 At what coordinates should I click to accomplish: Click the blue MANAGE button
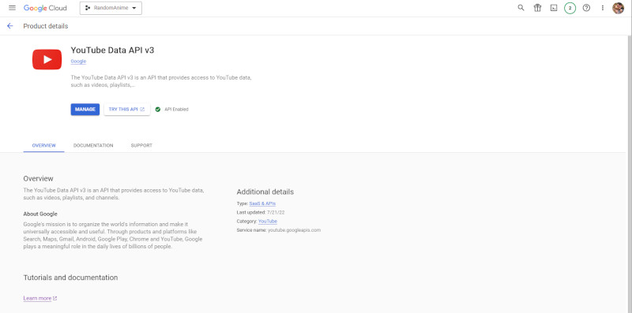(x=85, y=110)
